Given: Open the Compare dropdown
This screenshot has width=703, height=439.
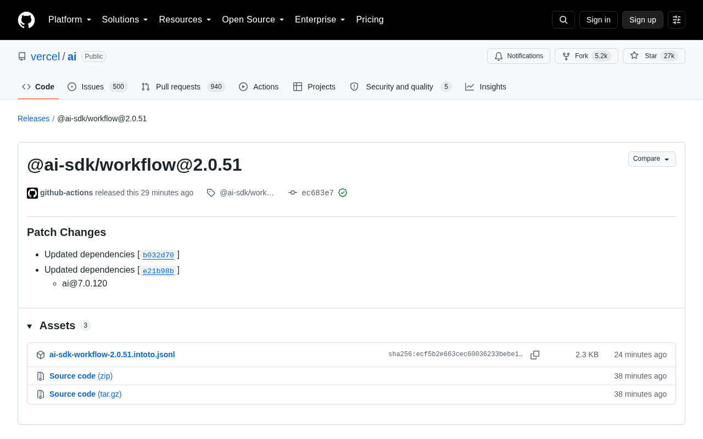Looking at the screenshot, I should pyautogui.click(x=652, y=159).
